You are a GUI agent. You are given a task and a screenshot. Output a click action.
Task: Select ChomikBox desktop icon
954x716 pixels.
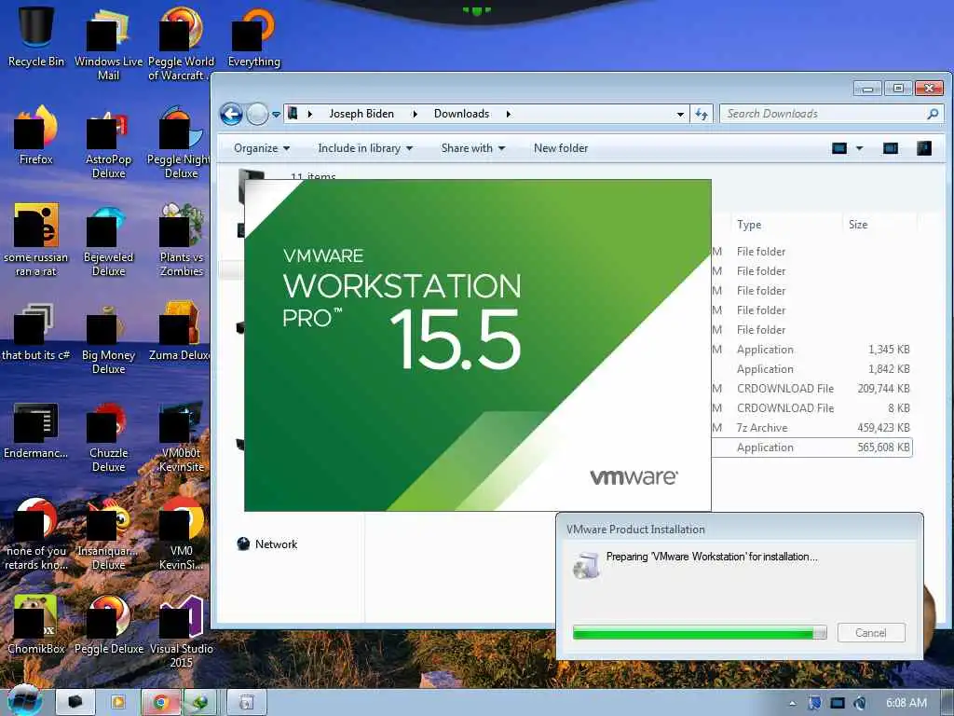coord(36,626)
